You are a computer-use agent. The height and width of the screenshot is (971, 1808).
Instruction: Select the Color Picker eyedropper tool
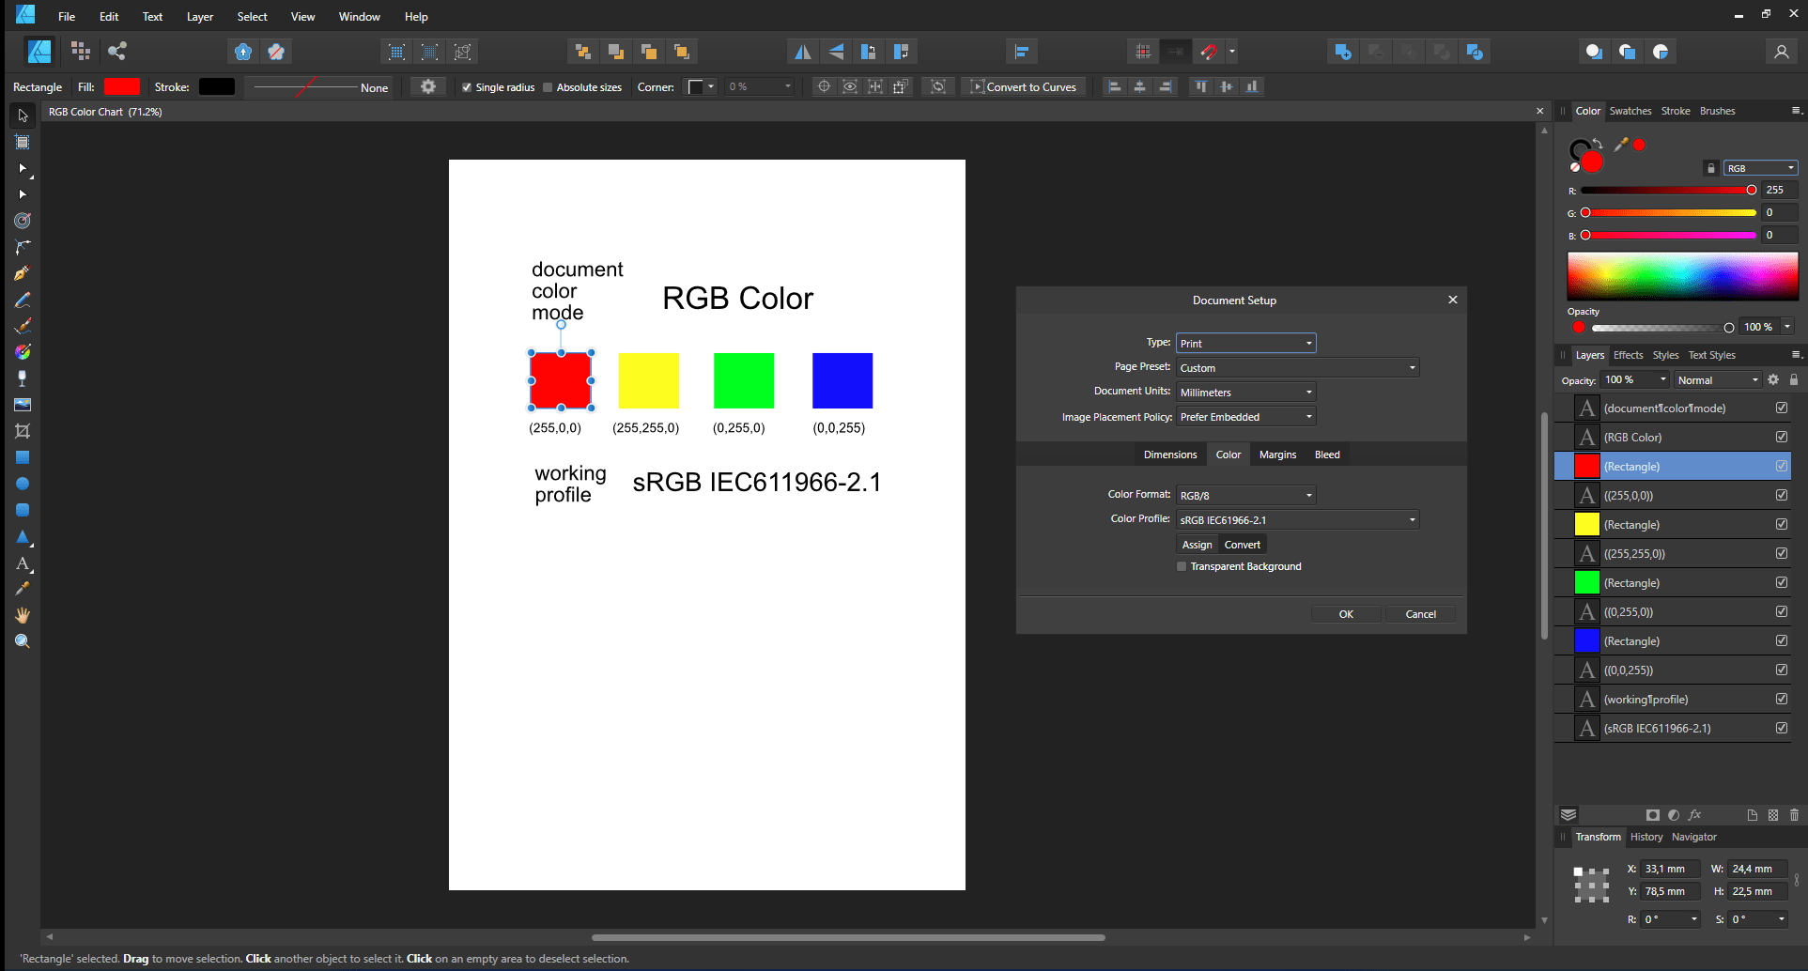[23, 589]
